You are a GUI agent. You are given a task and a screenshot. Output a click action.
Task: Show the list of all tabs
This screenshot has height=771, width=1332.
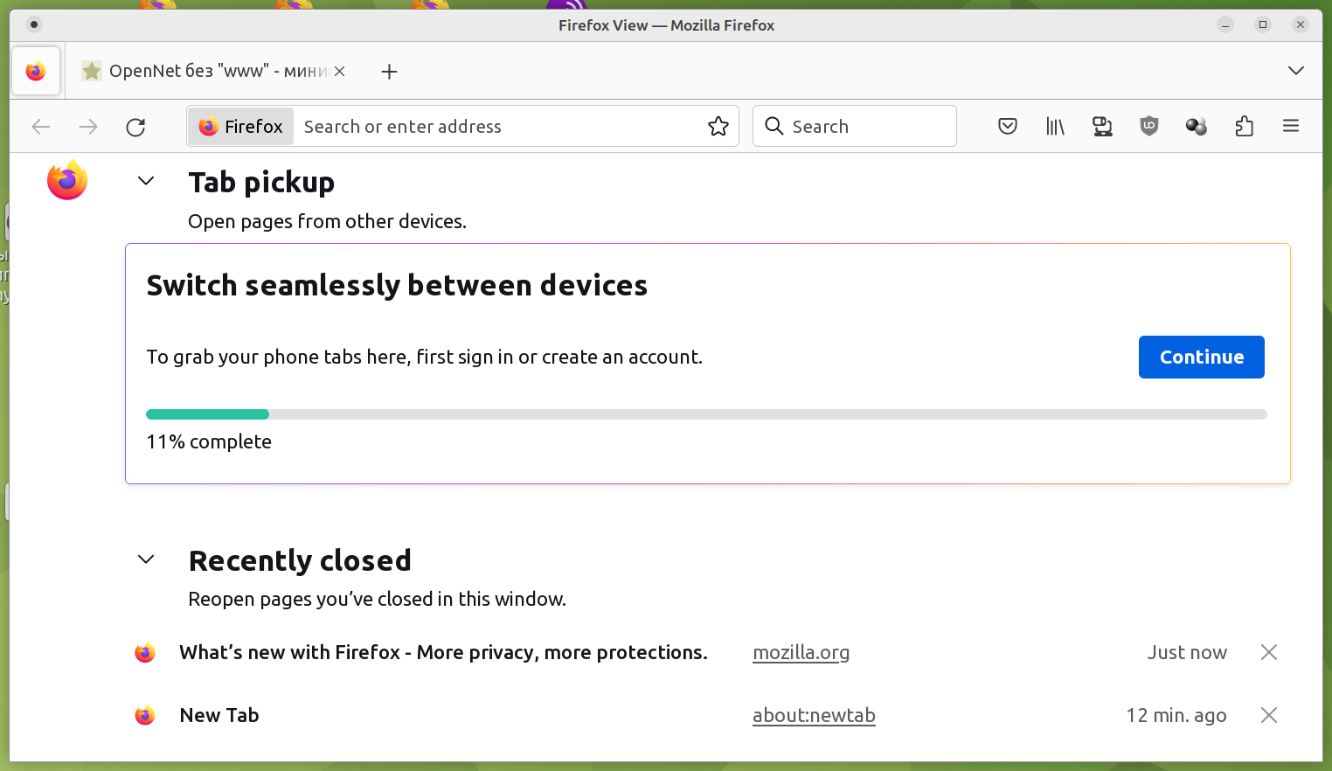tap(1296, 71)
